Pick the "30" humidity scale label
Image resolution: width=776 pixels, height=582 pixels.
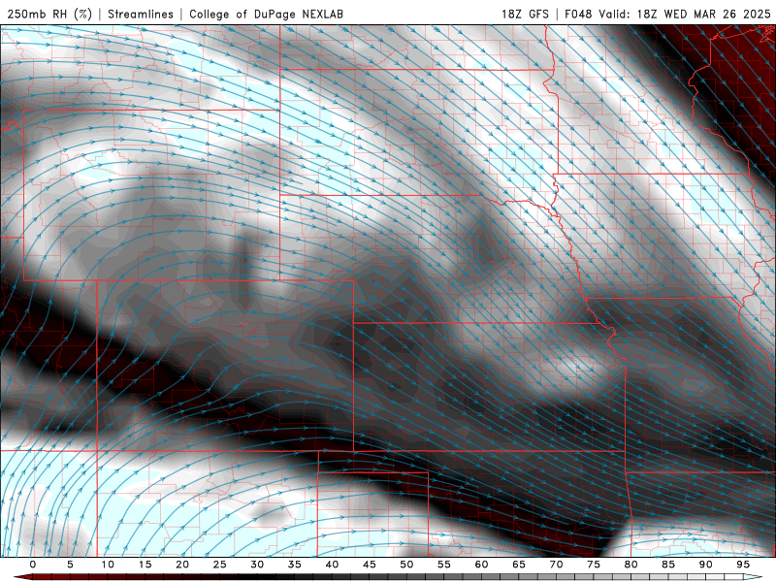tap(257, 565)
